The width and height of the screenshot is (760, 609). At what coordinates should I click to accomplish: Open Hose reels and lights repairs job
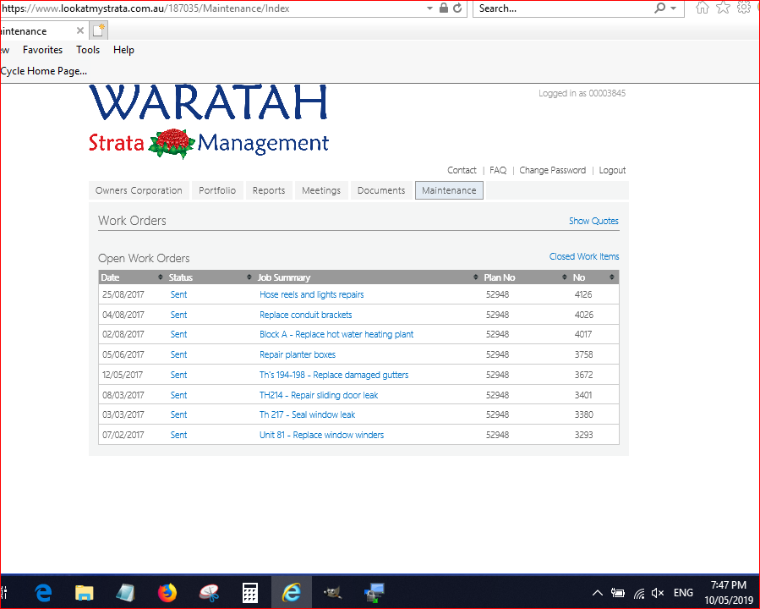(x=312, y=294)
